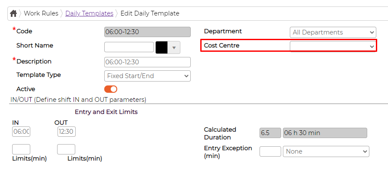Open the Department dropdown
Viewport: 388px width, 170px height.
coord(333,32)
